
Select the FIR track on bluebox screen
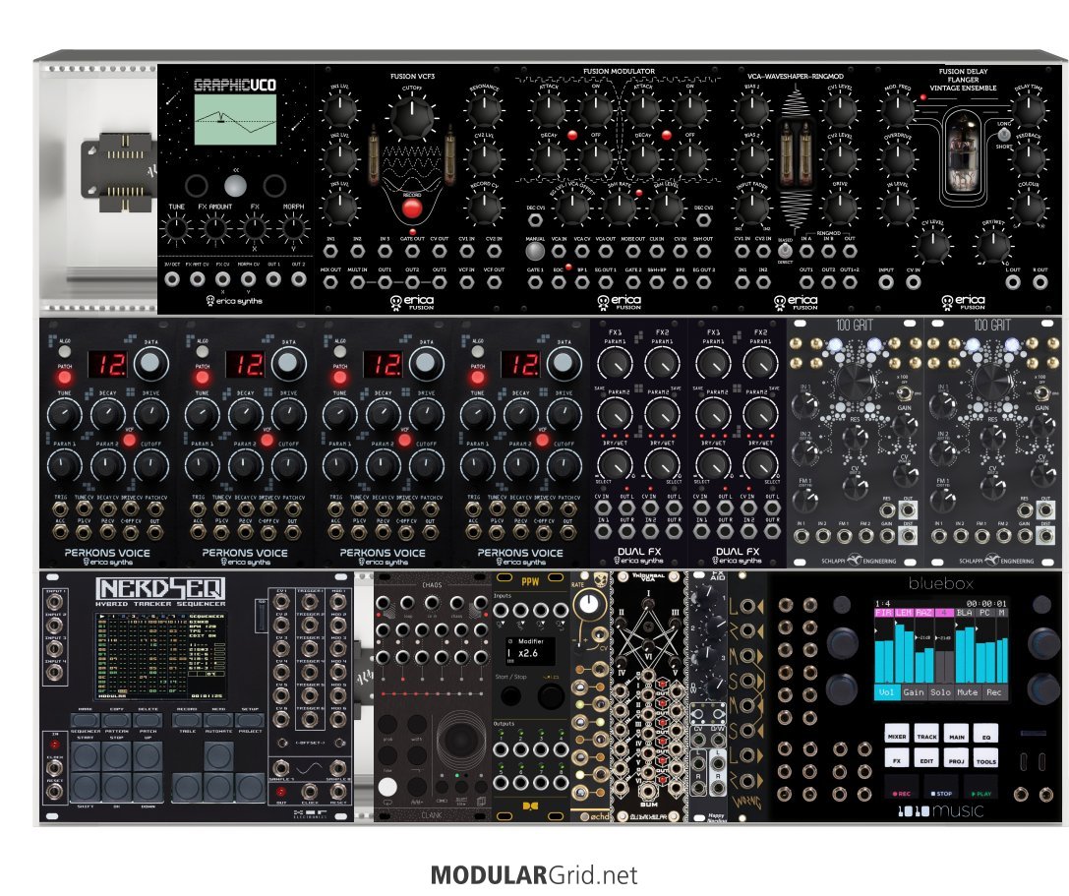point(883,613)
